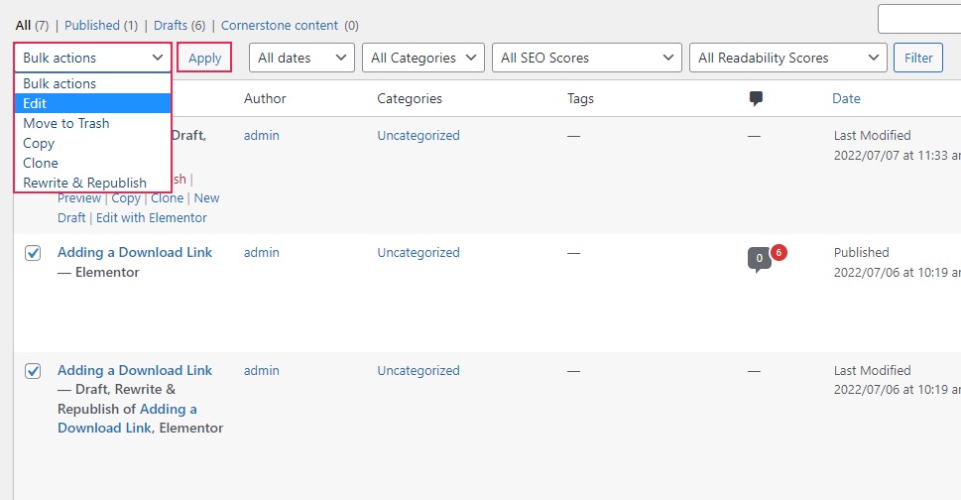Open admin author of Rewrite & Republish draft
This screenshot has width=961, height=500.
tap(261, 371)
